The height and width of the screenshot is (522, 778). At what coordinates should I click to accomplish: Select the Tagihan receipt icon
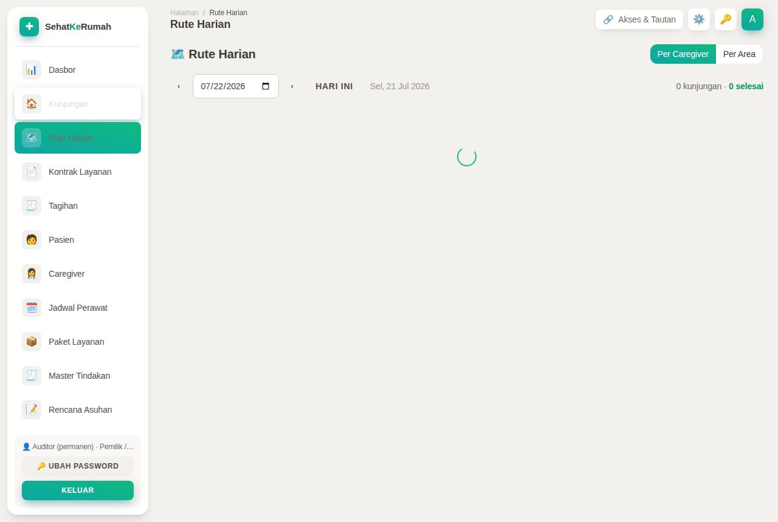32,206
